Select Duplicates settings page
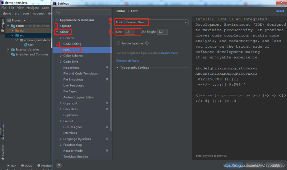The width and height of the screenshot is (287, 170). (x=70, y=115)
